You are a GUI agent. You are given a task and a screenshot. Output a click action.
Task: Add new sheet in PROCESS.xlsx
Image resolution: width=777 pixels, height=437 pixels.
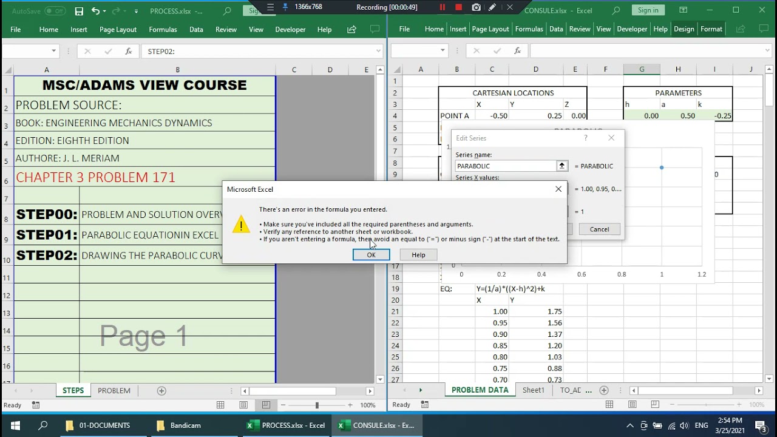coord(161,390)
